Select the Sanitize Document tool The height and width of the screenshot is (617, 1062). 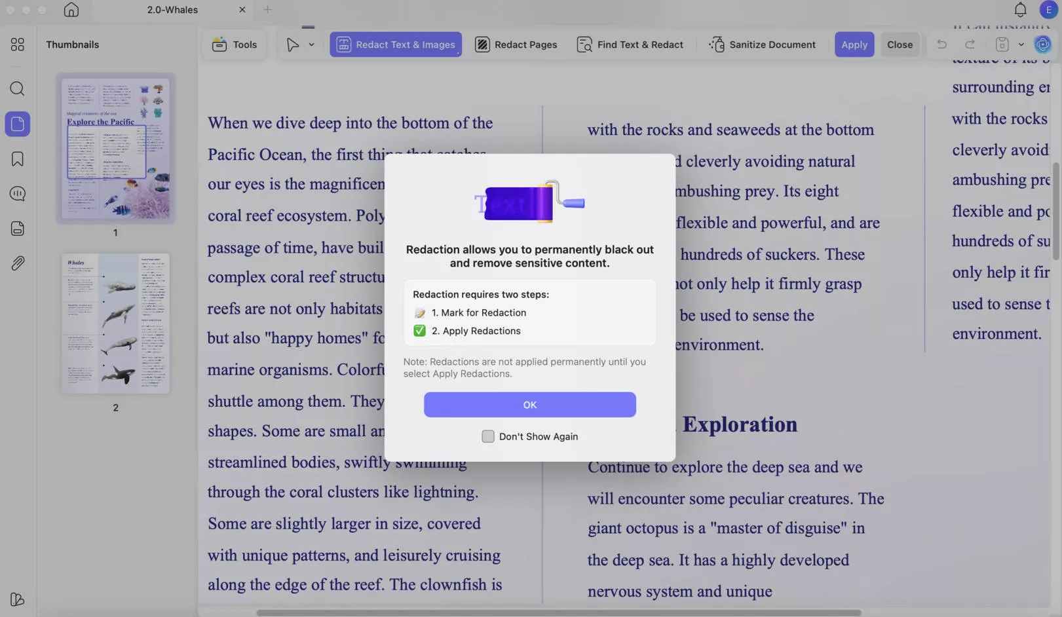click(x=762, y=45)
